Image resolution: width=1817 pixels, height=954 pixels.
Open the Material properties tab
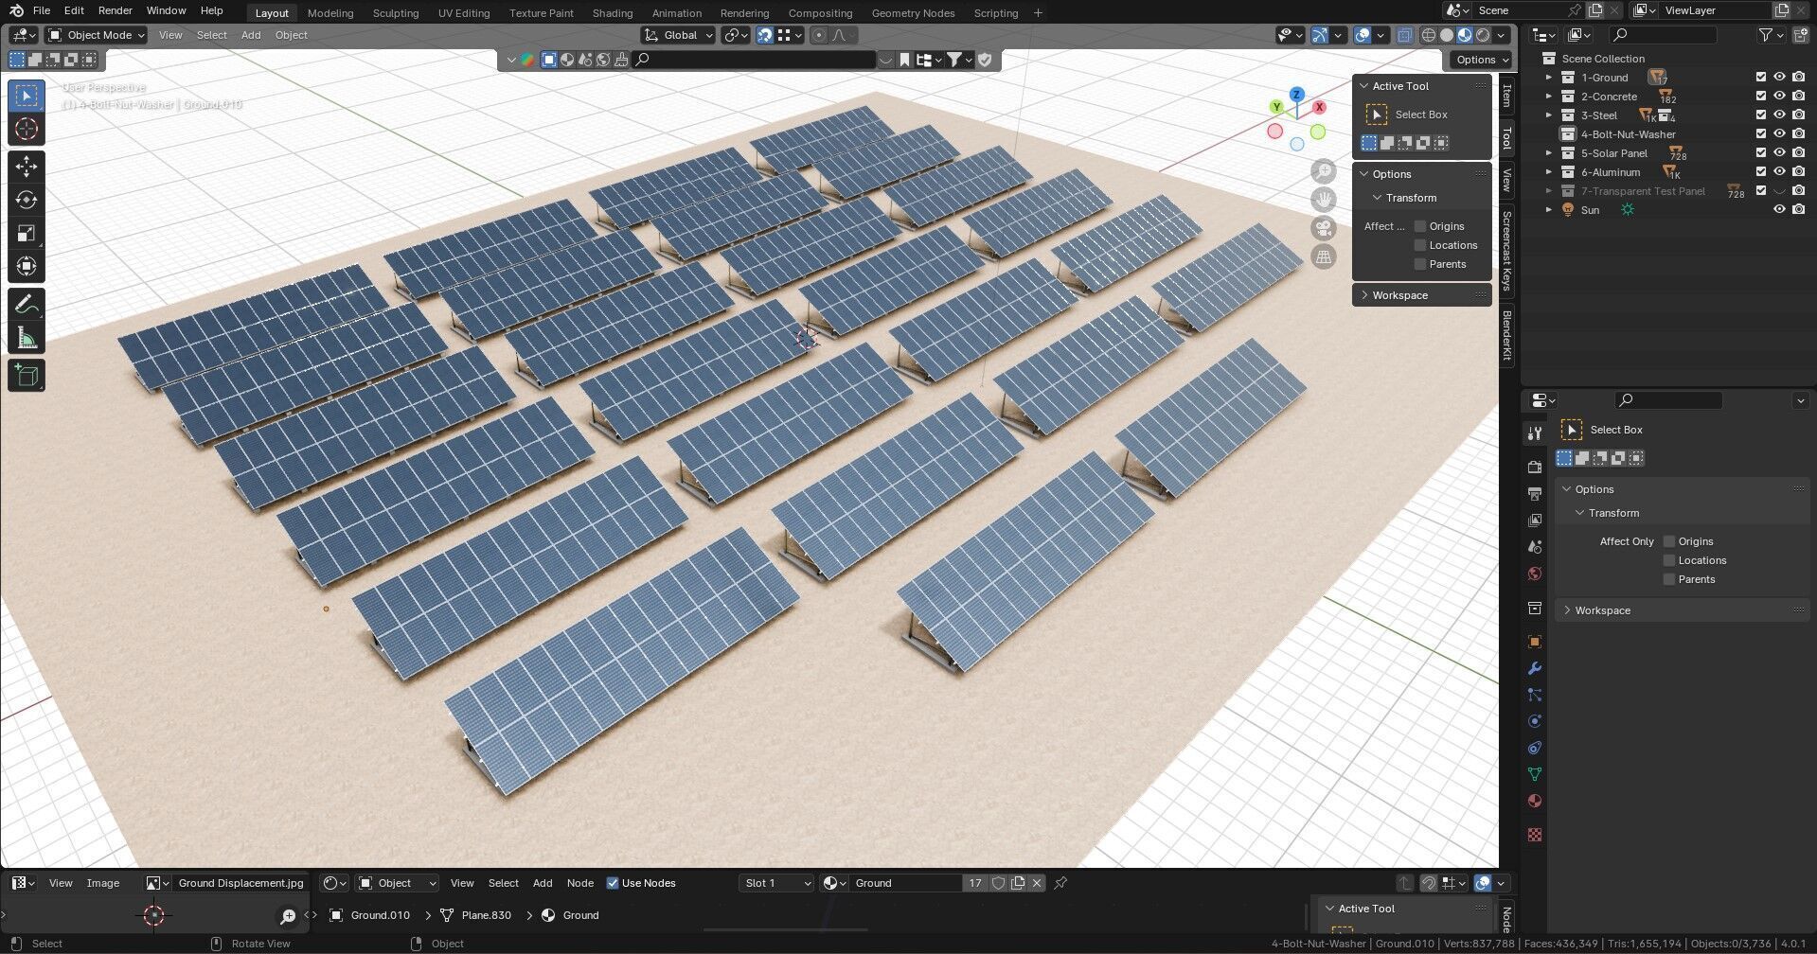click(x=1535, y=801)
